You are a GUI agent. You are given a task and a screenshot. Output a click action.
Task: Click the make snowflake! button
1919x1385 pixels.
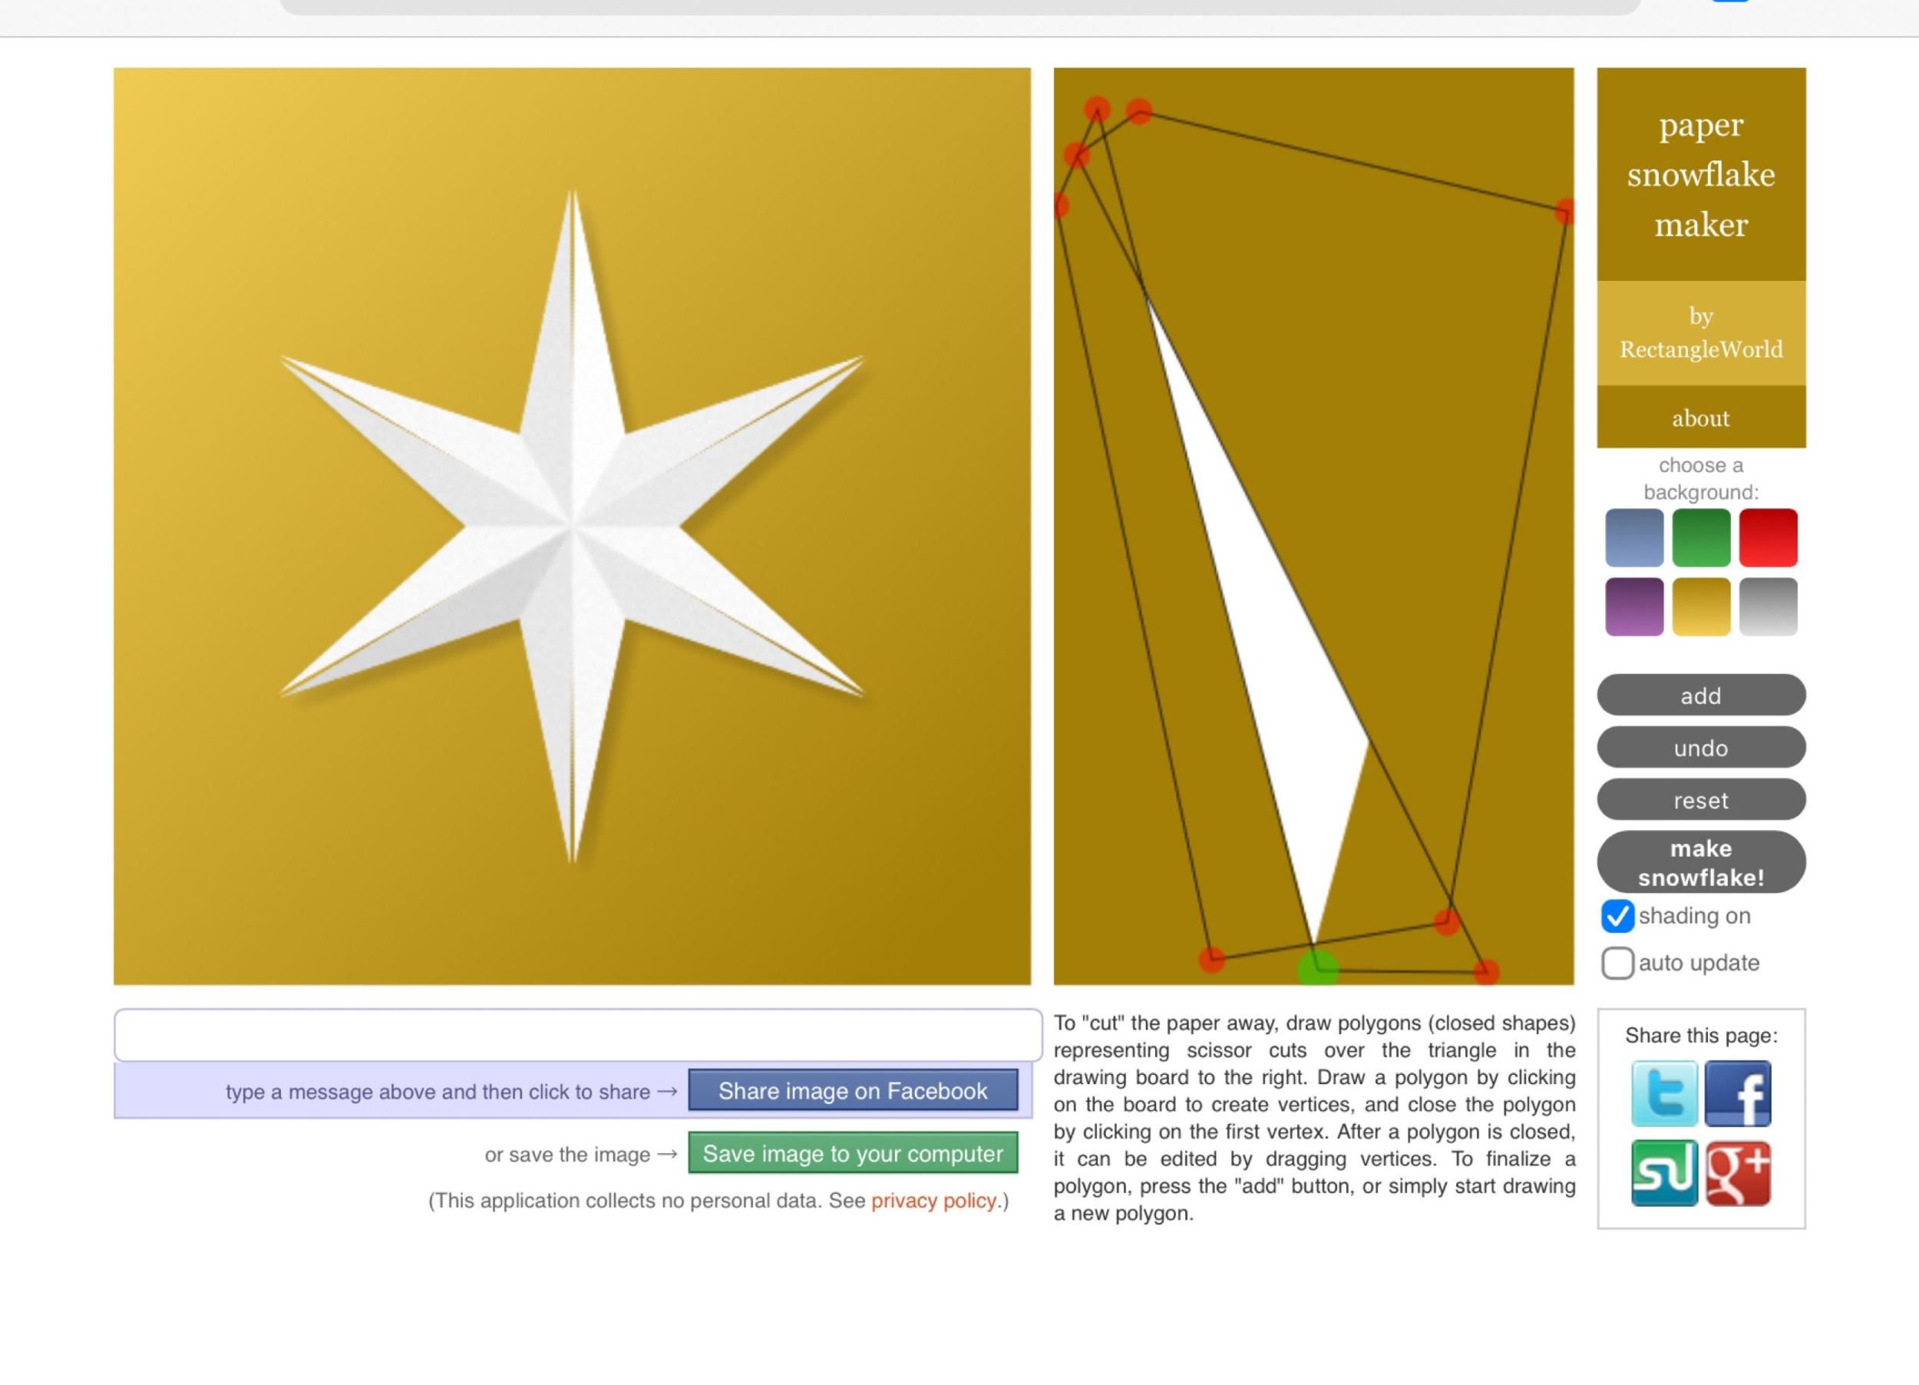[x=1701, y=862]
